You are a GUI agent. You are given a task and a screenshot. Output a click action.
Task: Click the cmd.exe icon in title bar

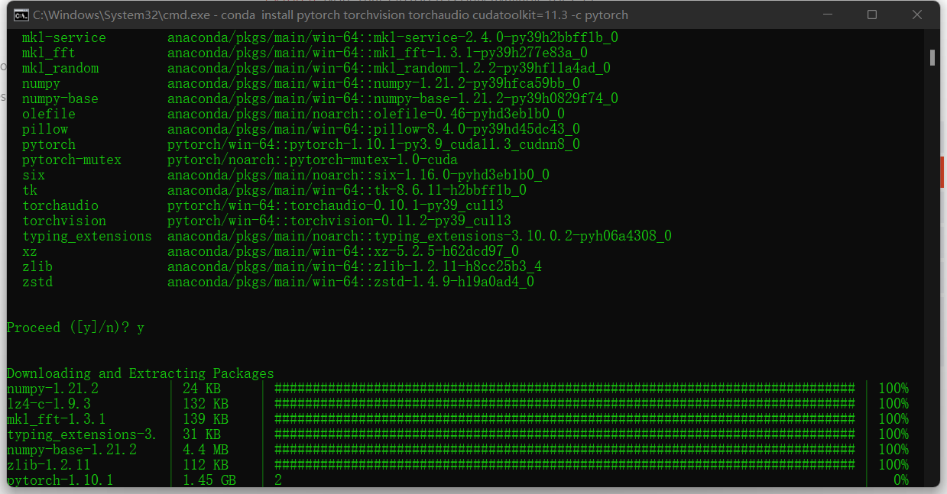tap(22, 15)
